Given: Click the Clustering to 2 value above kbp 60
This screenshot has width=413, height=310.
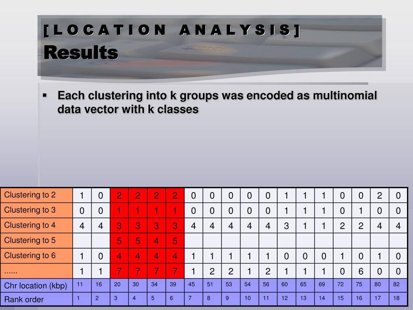Looking at the screenshot, I should pos(286,196).
